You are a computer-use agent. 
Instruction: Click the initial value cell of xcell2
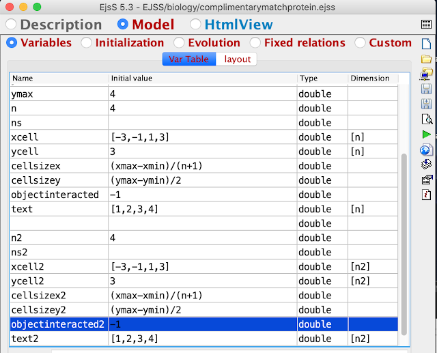coord(203,267)
